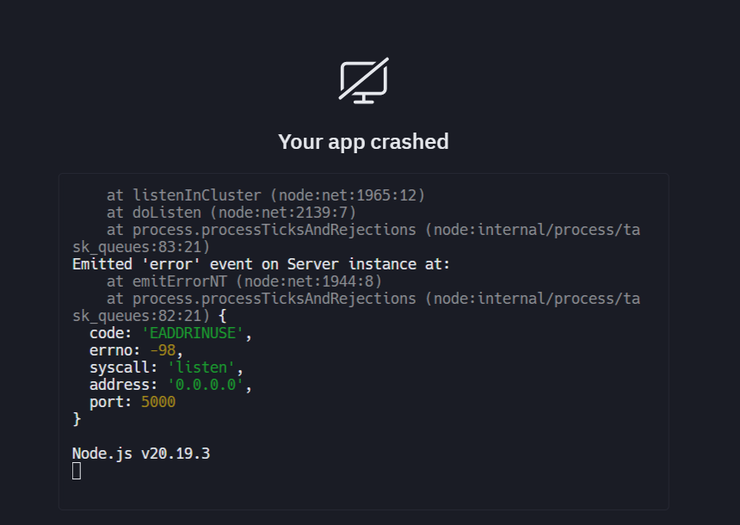Click the 'code:' property label
This screenshot has height=525, width=740.
(x=111, y=333)
